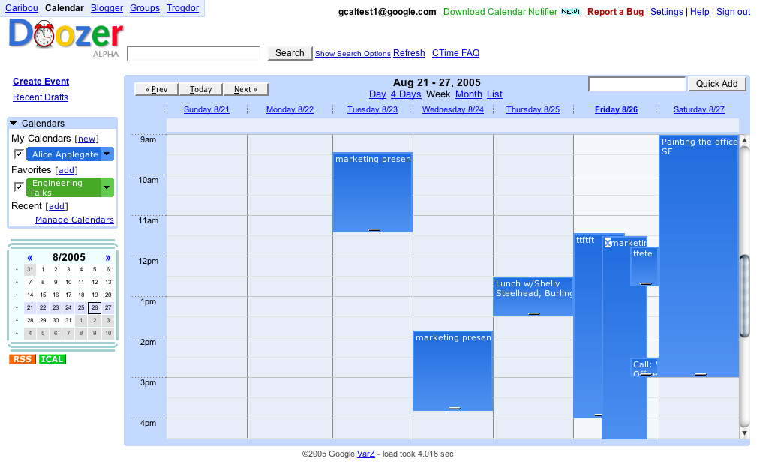Open Caribou from top navigation

[x=22, y=8]
